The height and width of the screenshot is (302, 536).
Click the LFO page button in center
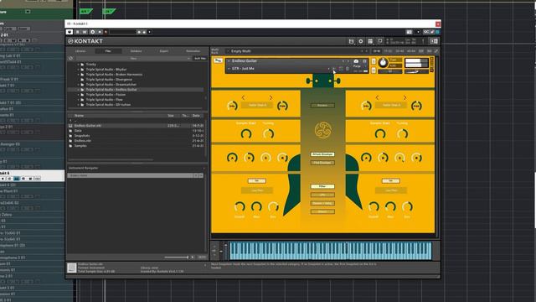322,195
